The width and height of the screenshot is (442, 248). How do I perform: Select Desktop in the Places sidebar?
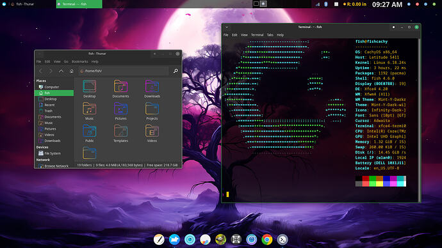point(54,99)
